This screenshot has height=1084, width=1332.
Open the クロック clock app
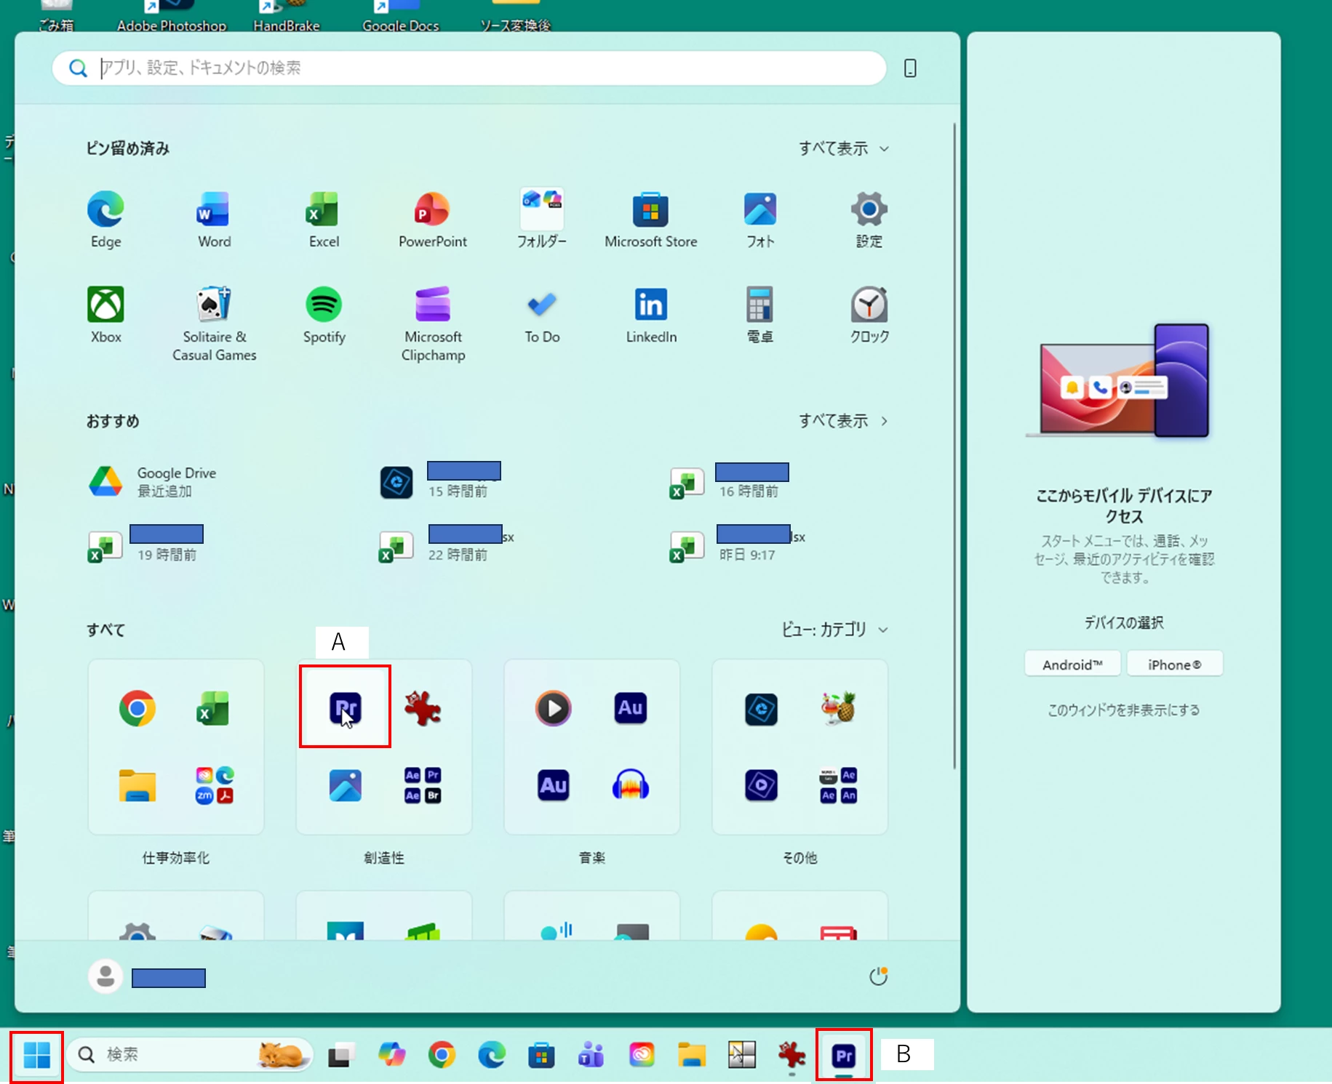click(869, 315)
